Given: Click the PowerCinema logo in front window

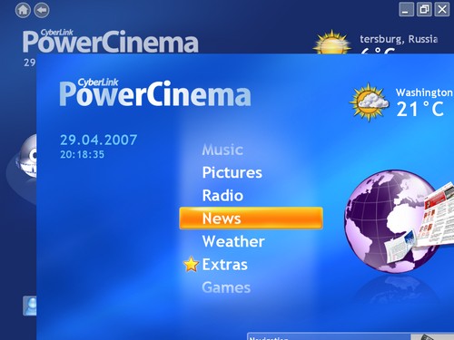Looking at the screenshot, I should click(155, 93).
